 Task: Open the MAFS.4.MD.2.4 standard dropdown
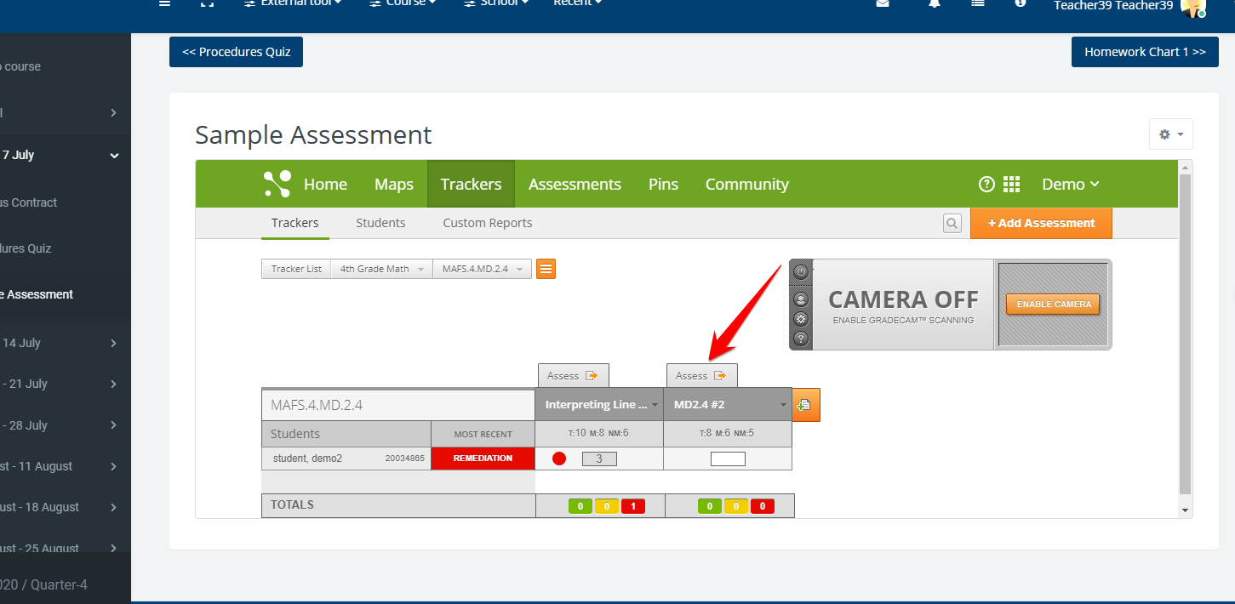tap(482, 269)
